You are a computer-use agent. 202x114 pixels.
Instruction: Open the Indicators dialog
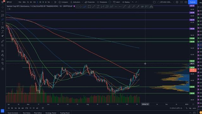coord(75,2)
